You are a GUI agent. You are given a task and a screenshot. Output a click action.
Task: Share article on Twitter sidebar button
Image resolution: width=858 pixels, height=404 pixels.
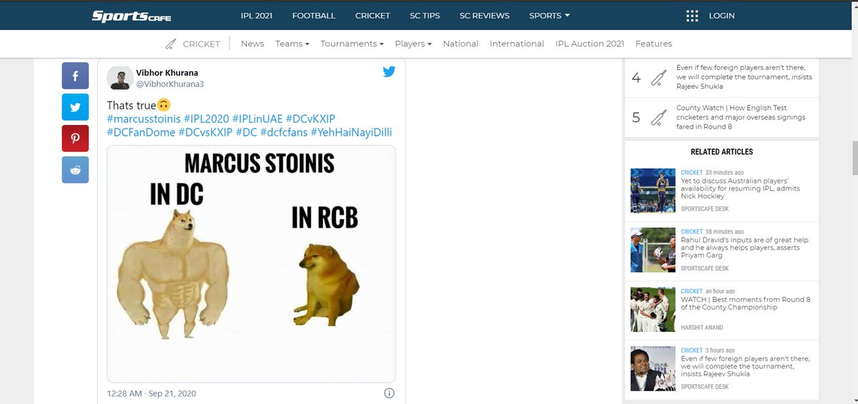pyautogui.click(x=75, y=107)
